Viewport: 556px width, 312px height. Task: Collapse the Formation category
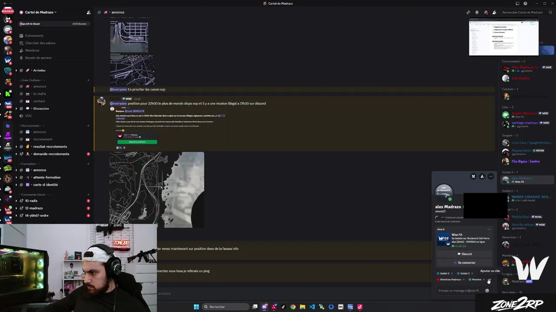[x=29, y=164]
